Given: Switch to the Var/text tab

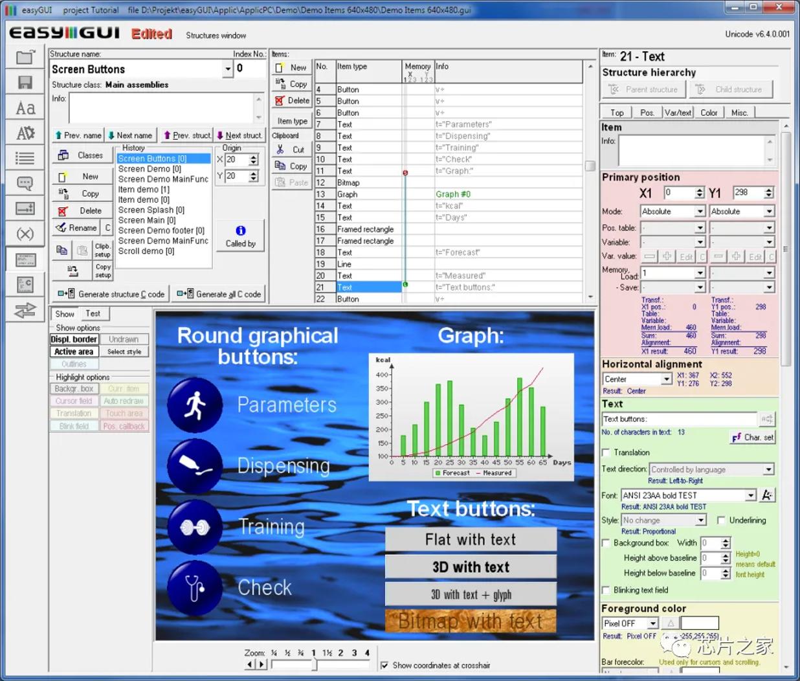Looking at the screenshot, I should point(678,113).
